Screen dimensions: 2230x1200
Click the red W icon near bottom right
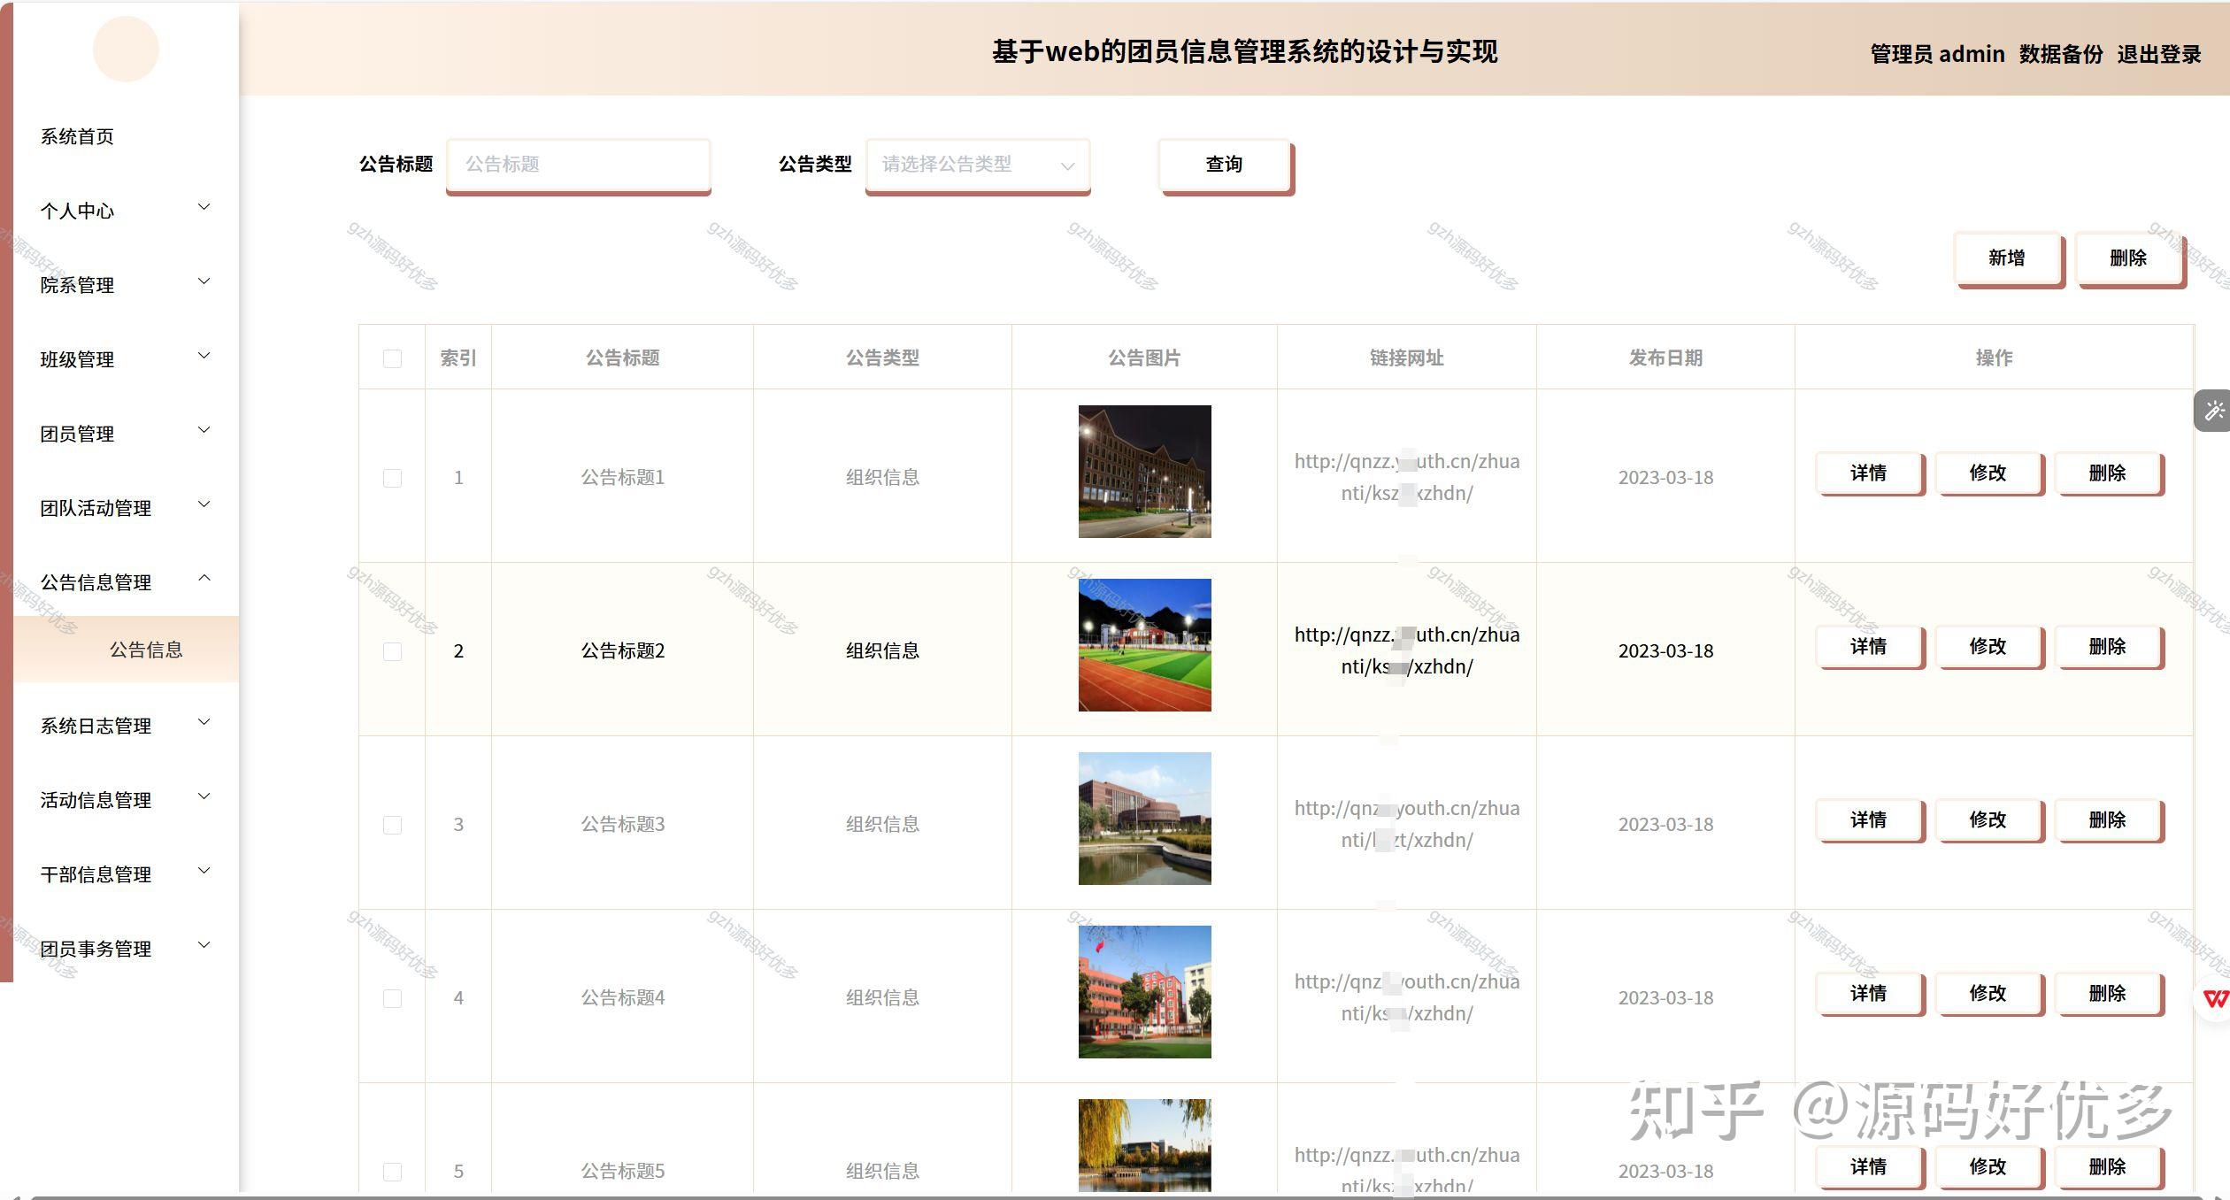tap(2218, 997)
